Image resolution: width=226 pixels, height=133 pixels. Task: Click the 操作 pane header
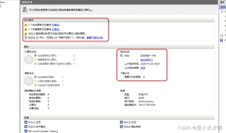pyautogui.click(x=222, y=2)
